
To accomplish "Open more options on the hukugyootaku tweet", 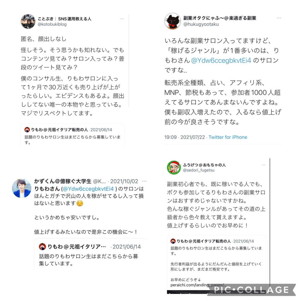I will pyautogui.click(x=279, y=18).
